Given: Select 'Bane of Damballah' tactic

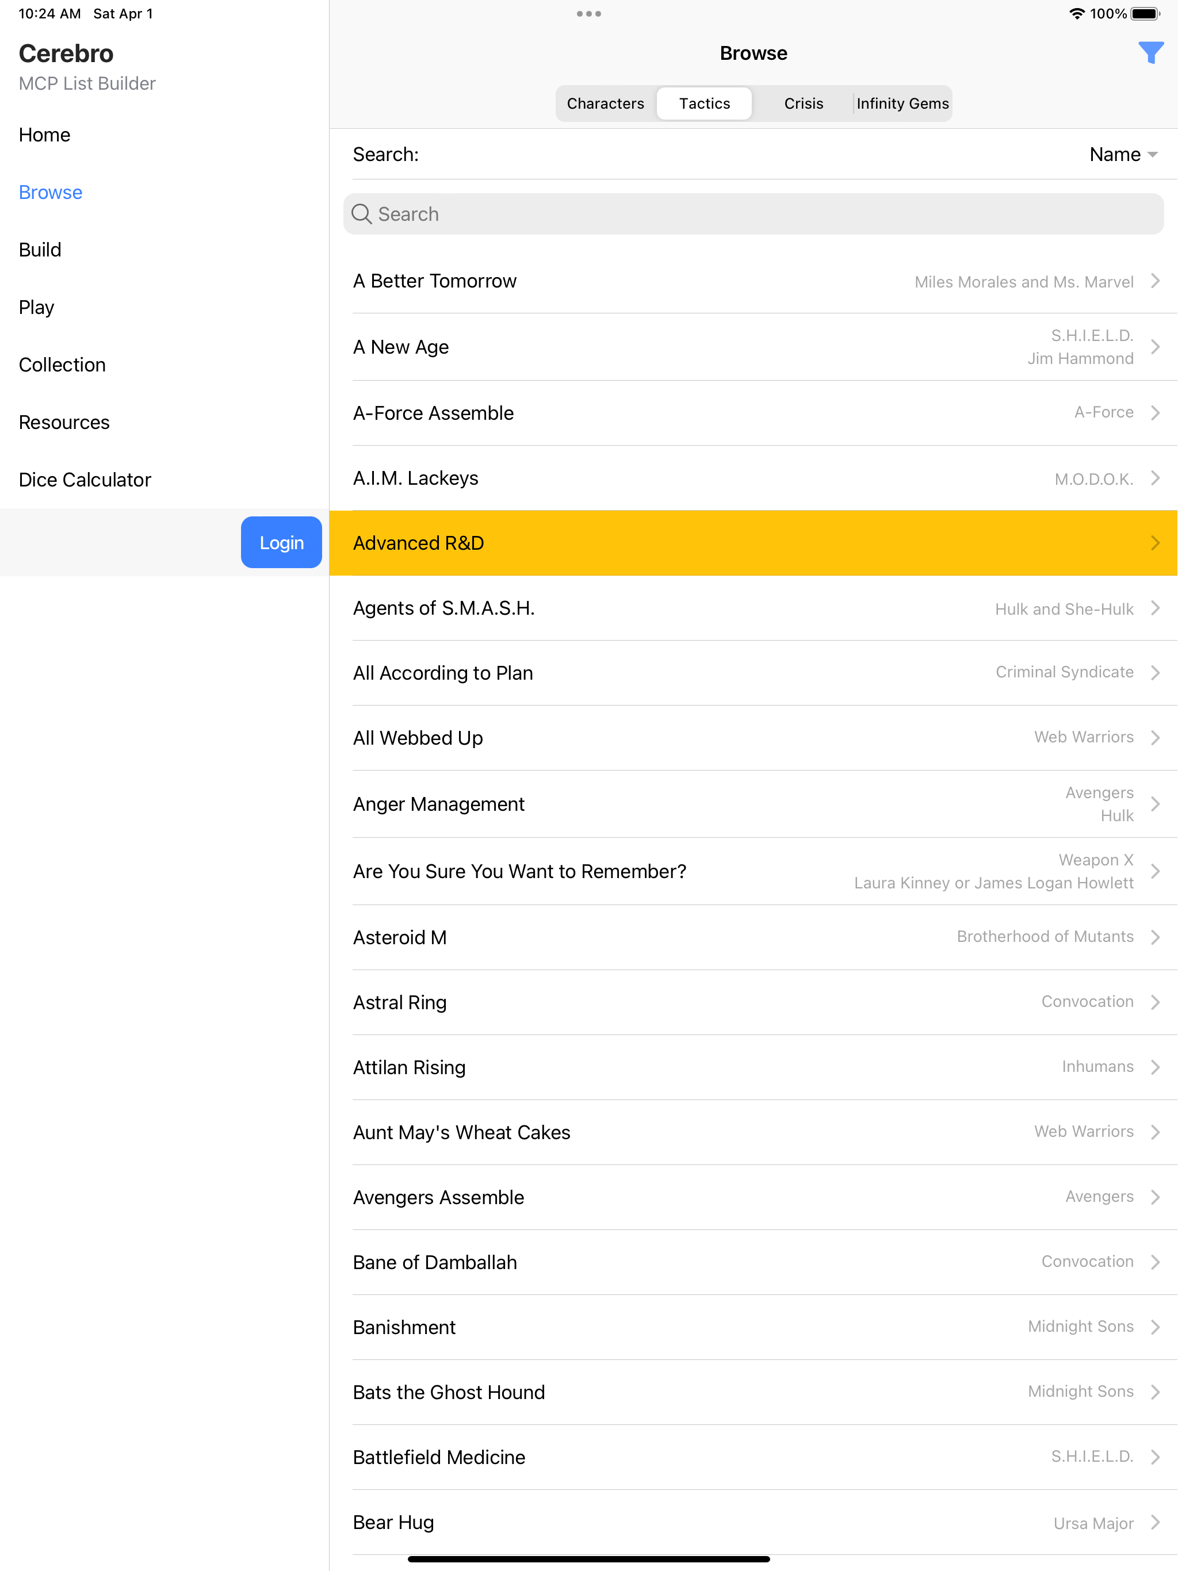Looking at the screenshot, I should pos(753,1262).
